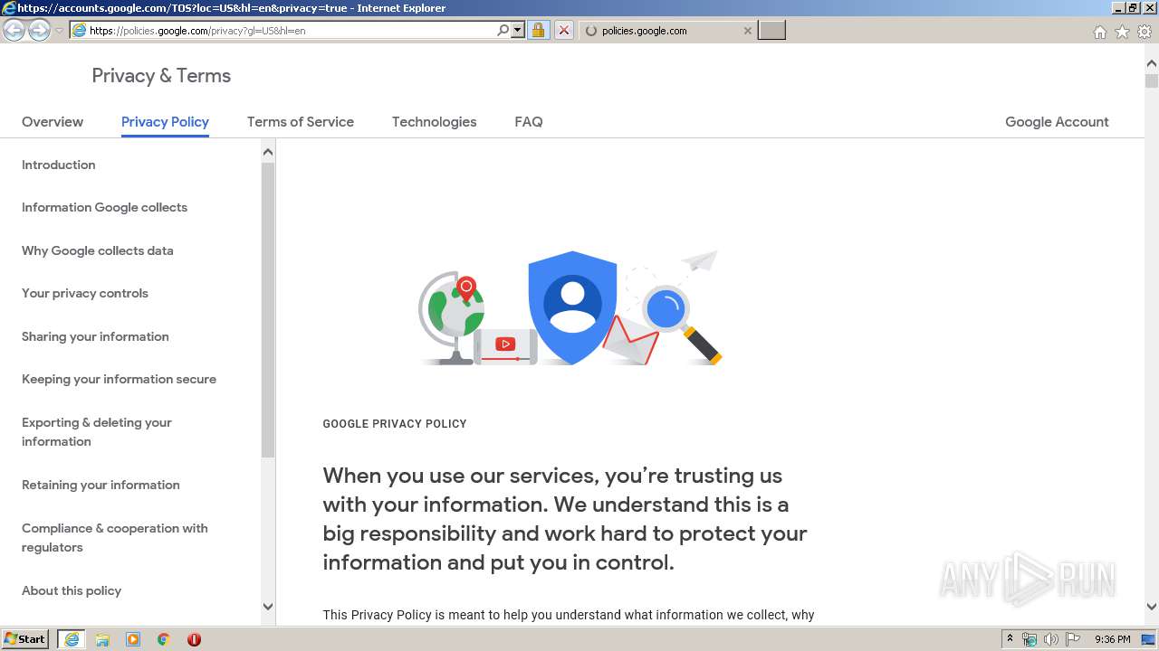Click the 9:36 PM clock

click(1112, 639)
